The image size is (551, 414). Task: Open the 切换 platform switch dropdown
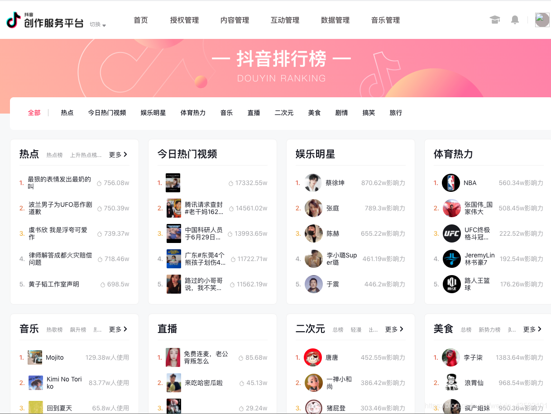tap(97, 24)
